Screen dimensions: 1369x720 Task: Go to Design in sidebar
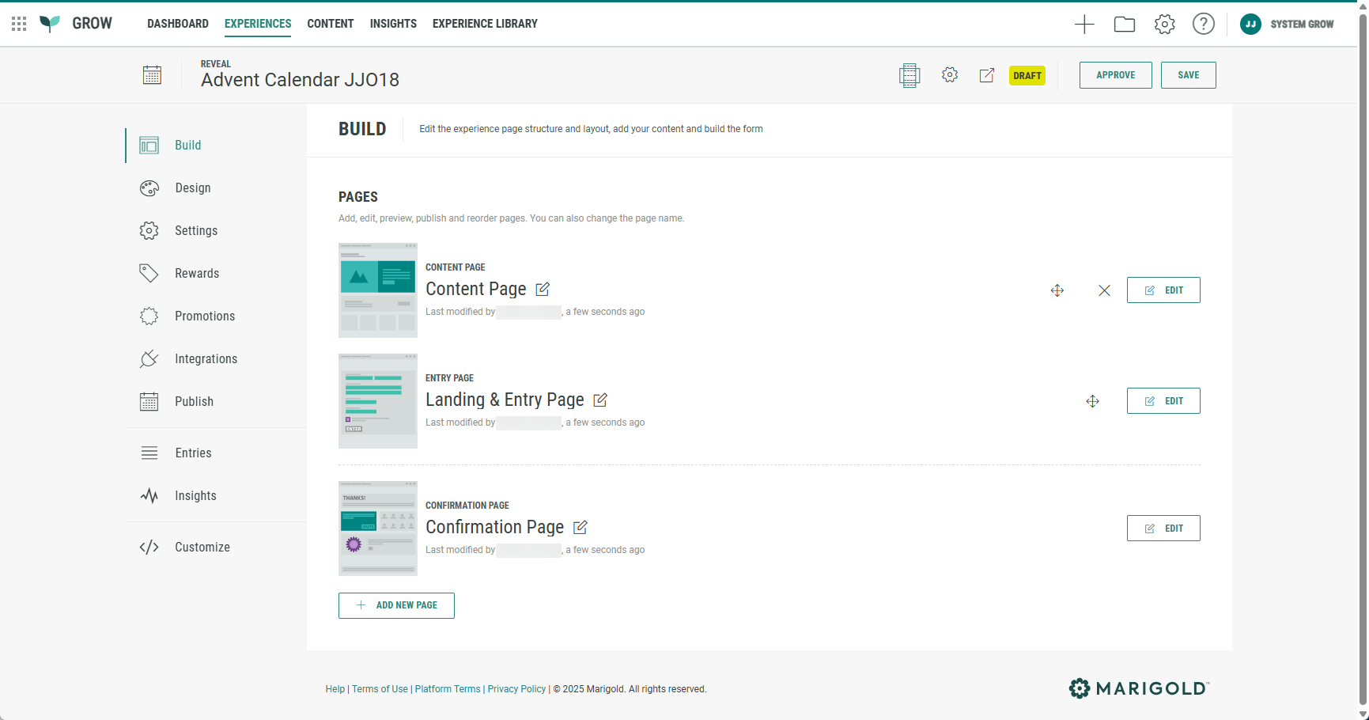(192, 188)
